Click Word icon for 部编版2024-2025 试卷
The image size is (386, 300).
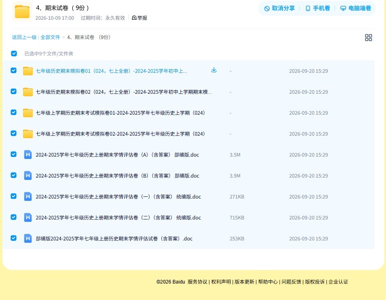(x=28, y=238)
